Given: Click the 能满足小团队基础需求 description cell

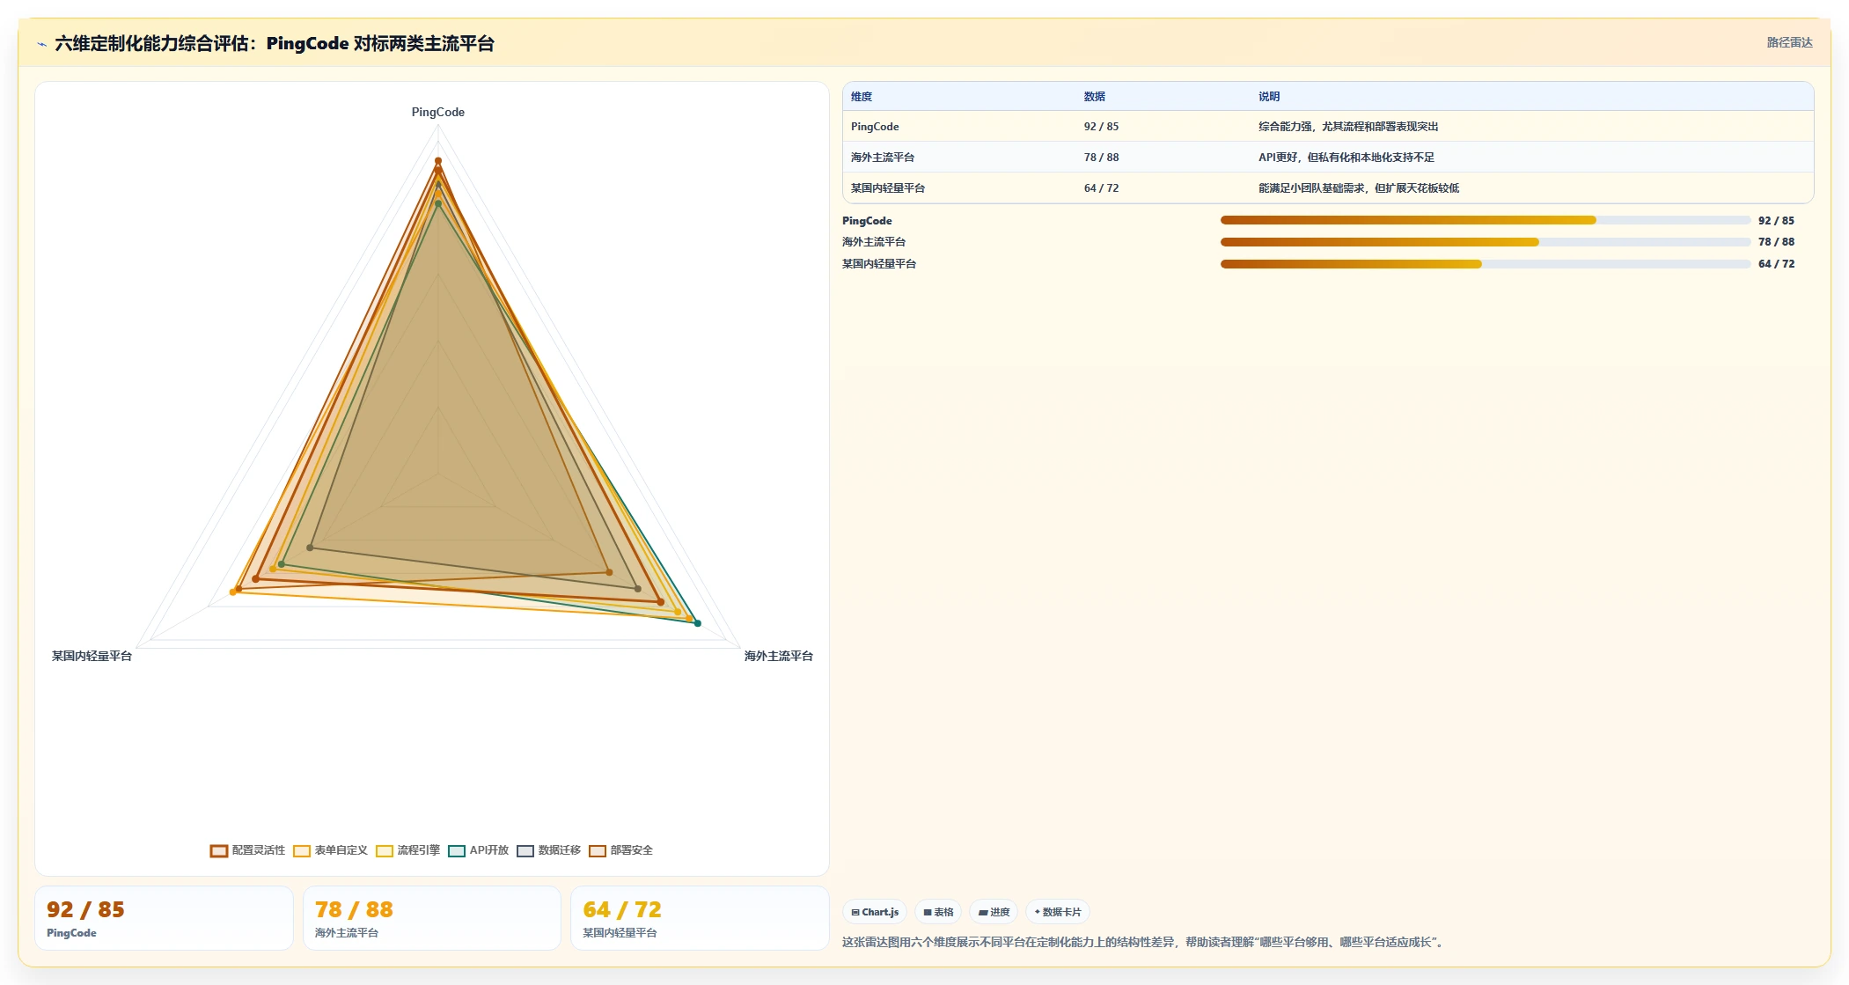Looking at the screenshot, I should point(1531,188).
